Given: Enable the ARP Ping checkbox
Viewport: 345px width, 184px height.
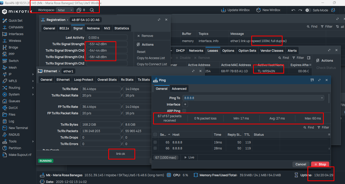Looking at the screenshot, I should [184, 111].
